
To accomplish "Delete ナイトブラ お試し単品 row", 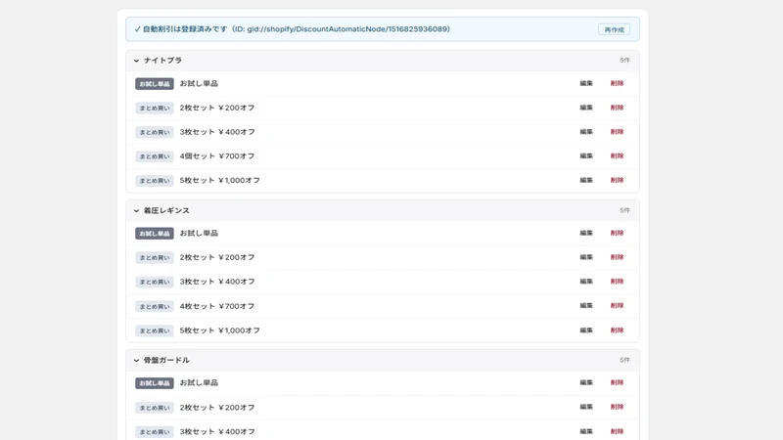I will click(617, 83).
